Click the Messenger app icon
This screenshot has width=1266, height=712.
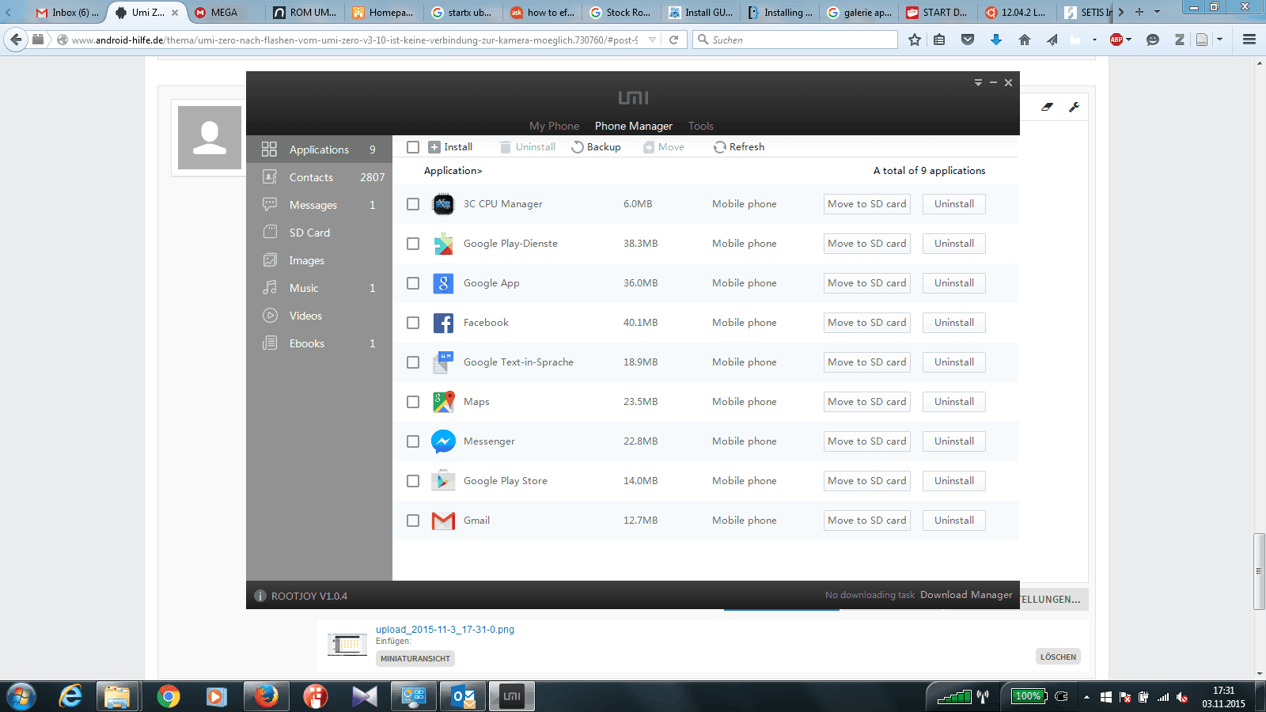tap(443, 441)
